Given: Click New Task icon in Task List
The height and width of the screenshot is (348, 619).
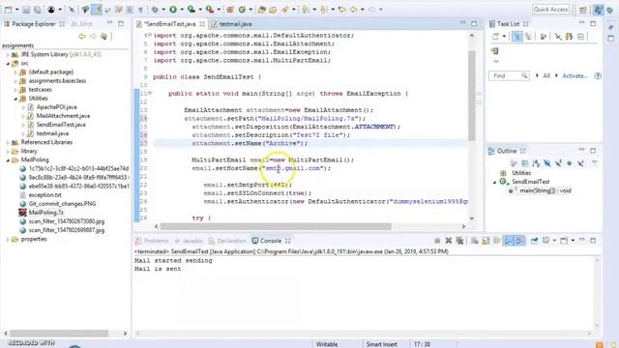Looking at the screenshot, I should coord(496,37).
